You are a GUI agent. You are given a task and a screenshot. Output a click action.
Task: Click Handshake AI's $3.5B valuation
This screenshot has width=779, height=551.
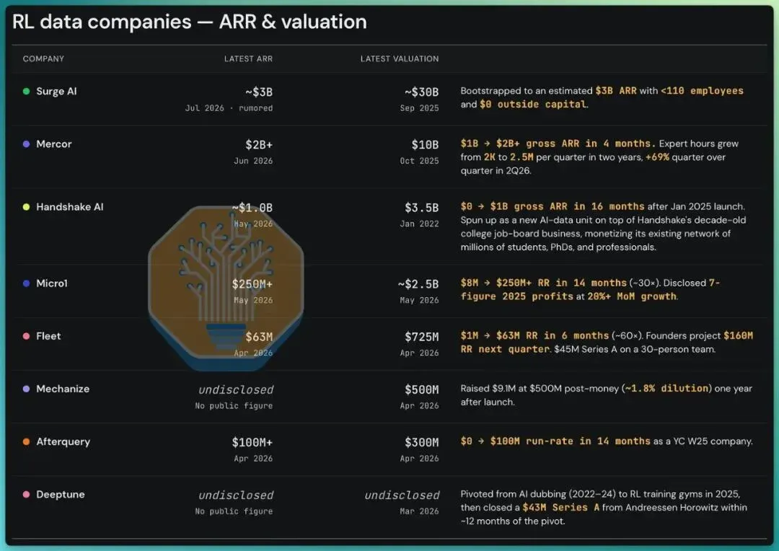pyautogui.click(x=422, y=208)
